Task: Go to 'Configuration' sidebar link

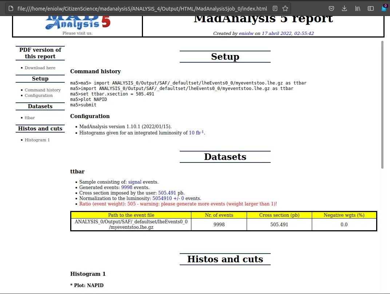Action: [39, 95]
